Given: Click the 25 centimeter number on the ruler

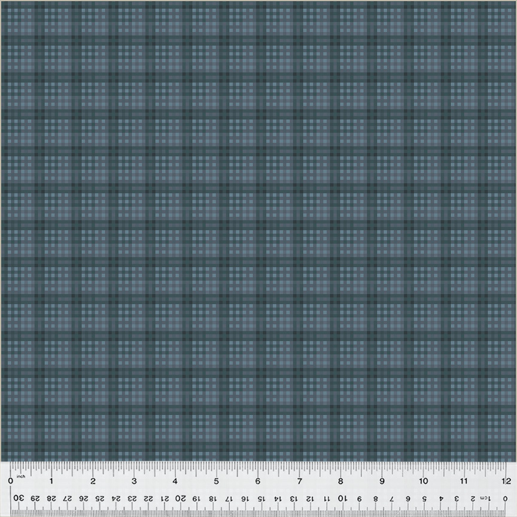Looking at the screenshot, I should (x=100, y=498).
